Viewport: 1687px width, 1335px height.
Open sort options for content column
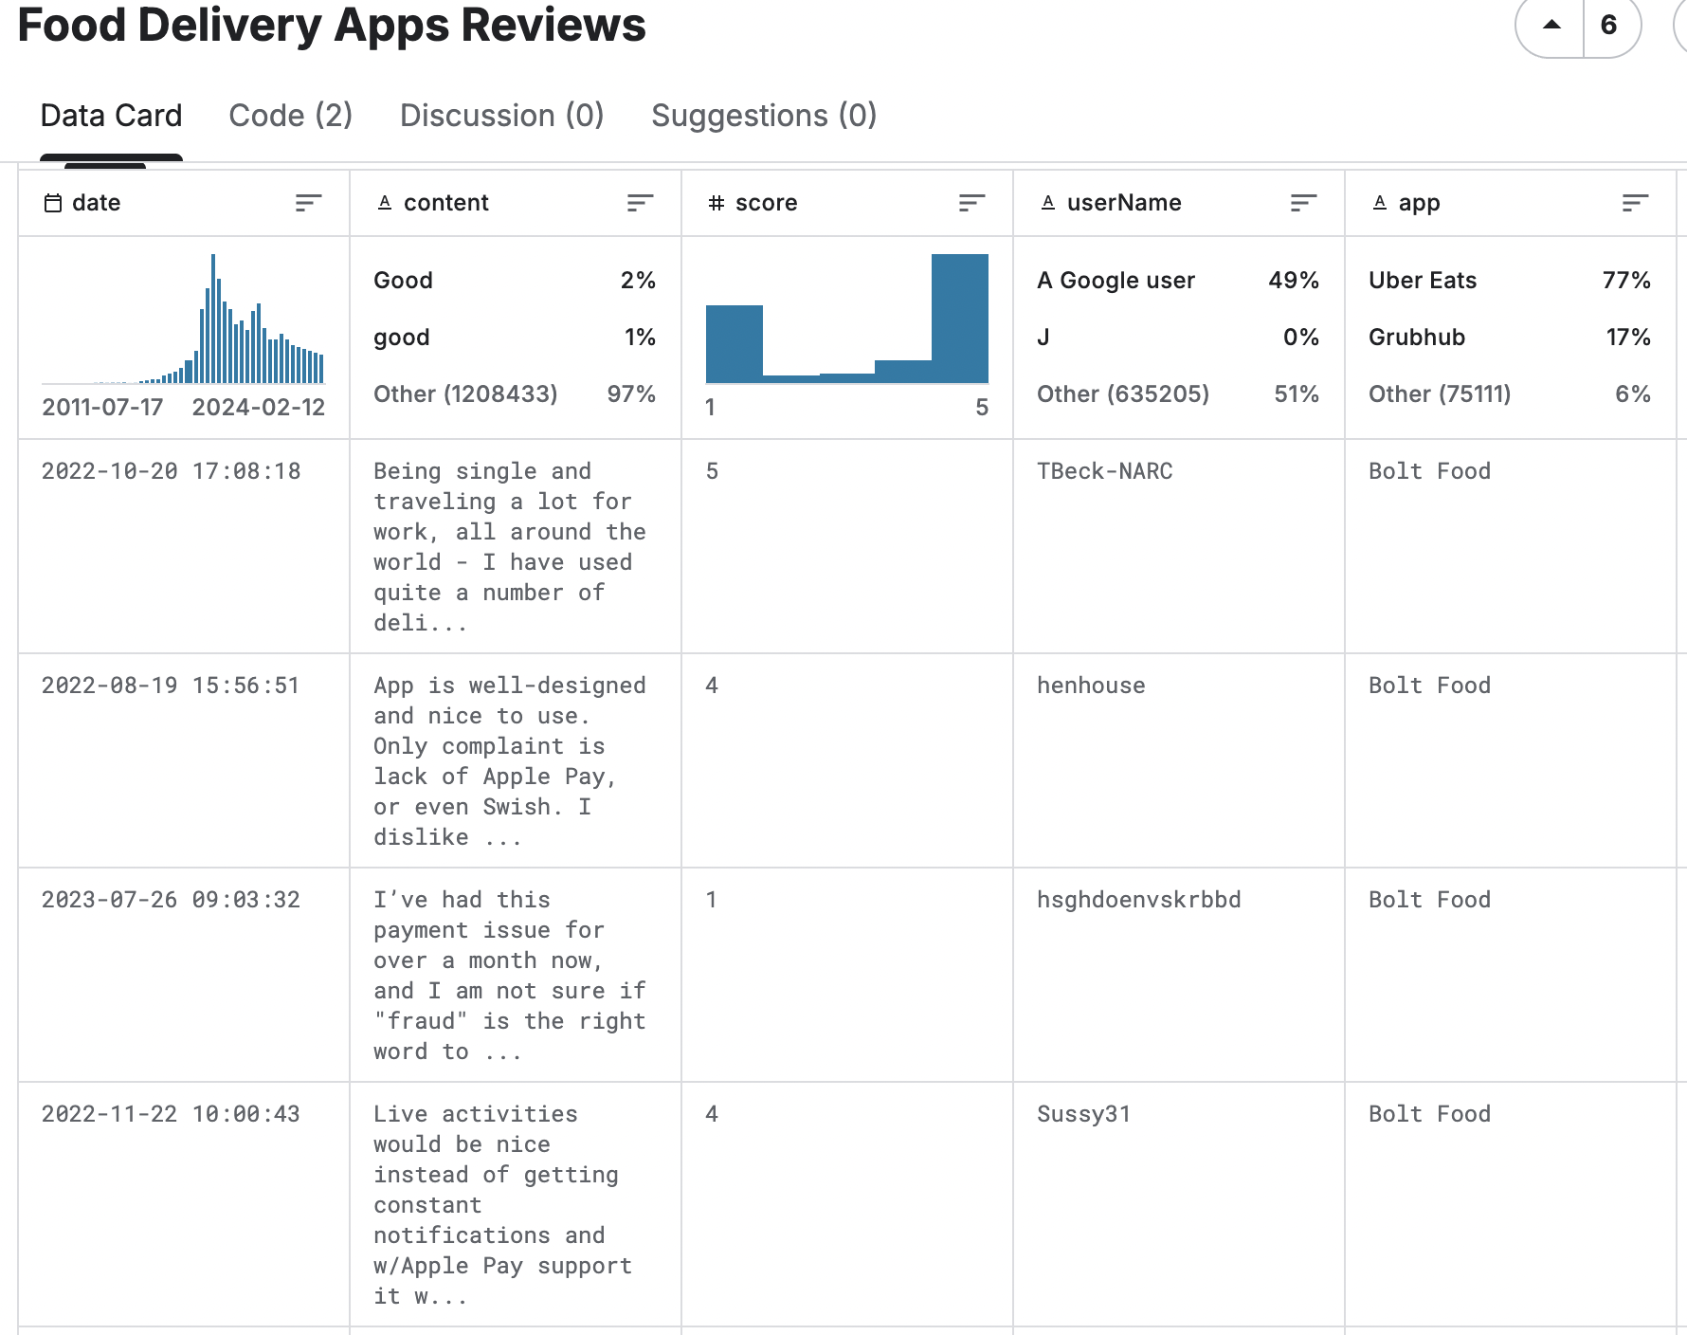click(640, 203)
